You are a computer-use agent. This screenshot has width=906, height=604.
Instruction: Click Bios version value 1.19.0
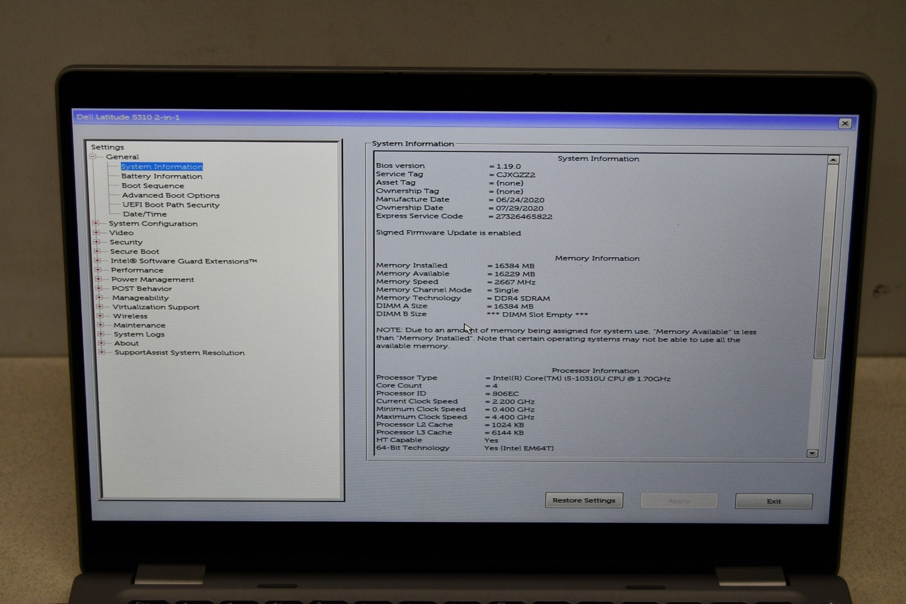pyautogui.click(x=508, y=167)
